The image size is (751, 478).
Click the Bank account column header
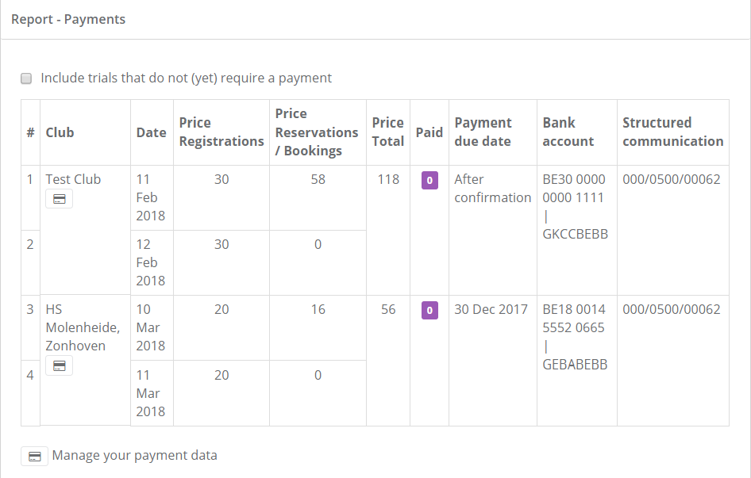568,132
